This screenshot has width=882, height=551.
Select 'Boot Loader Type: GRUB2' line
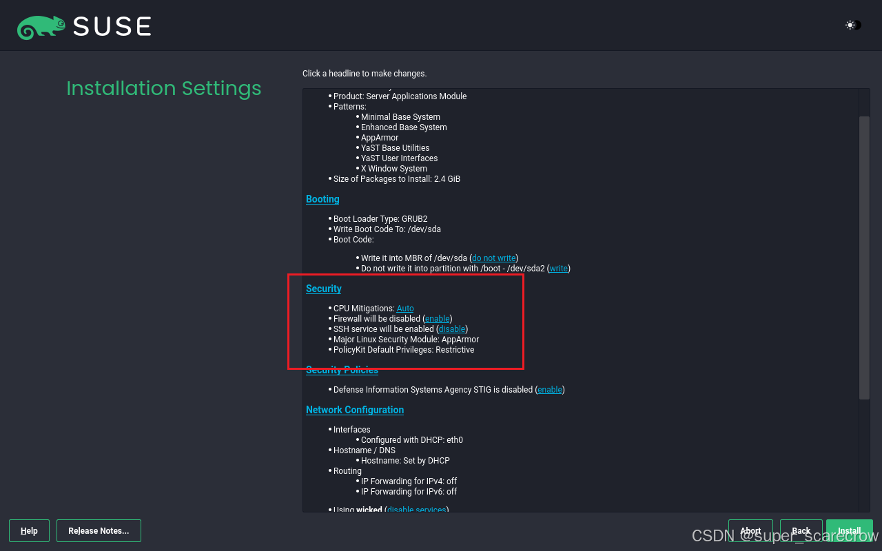(380, 219)
